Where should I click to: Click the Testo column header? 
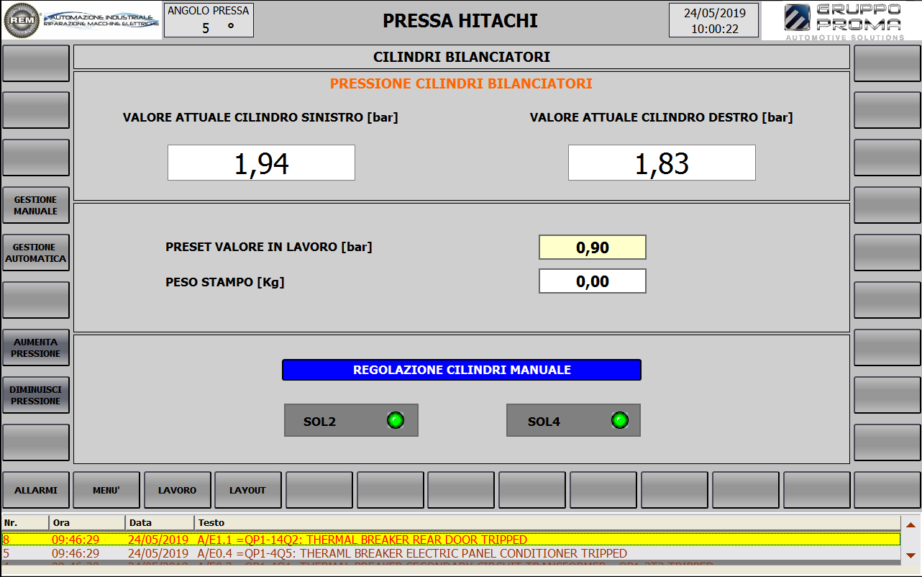point(547,522)
